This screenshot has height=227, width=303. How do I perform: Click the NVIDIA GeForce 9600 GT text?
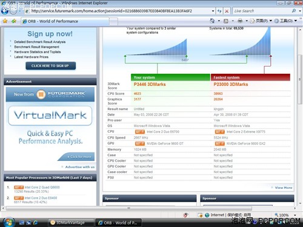point(165,143)
